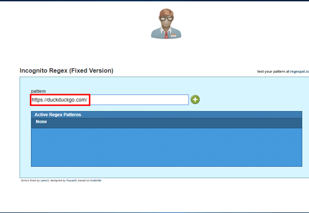
Task: Click the pattern label above the field
Action: coord(39,91)
